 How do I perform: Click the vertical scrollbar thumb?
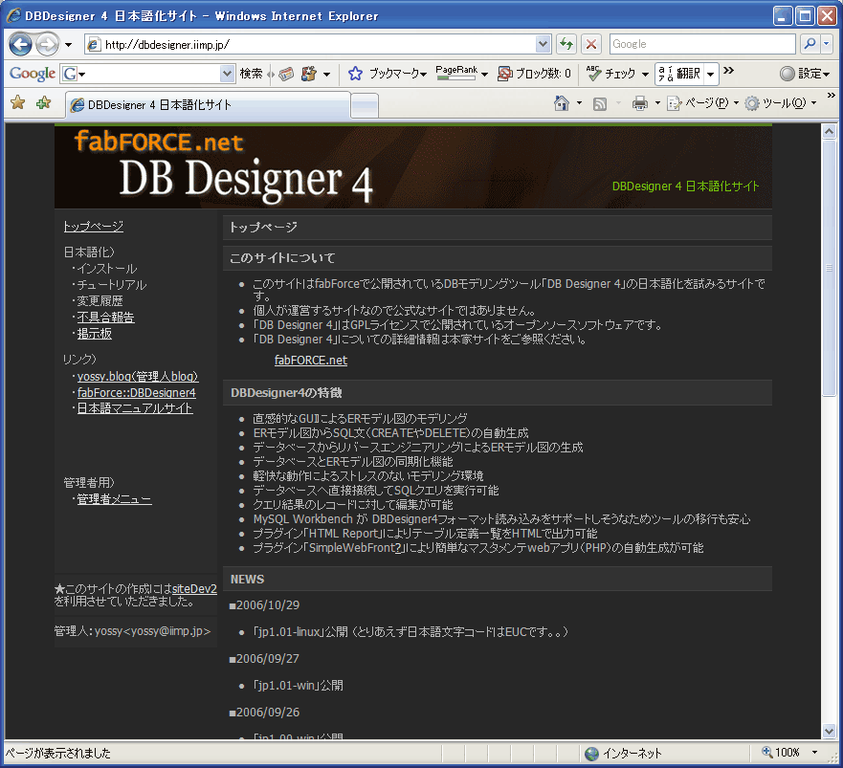(829, 268)
